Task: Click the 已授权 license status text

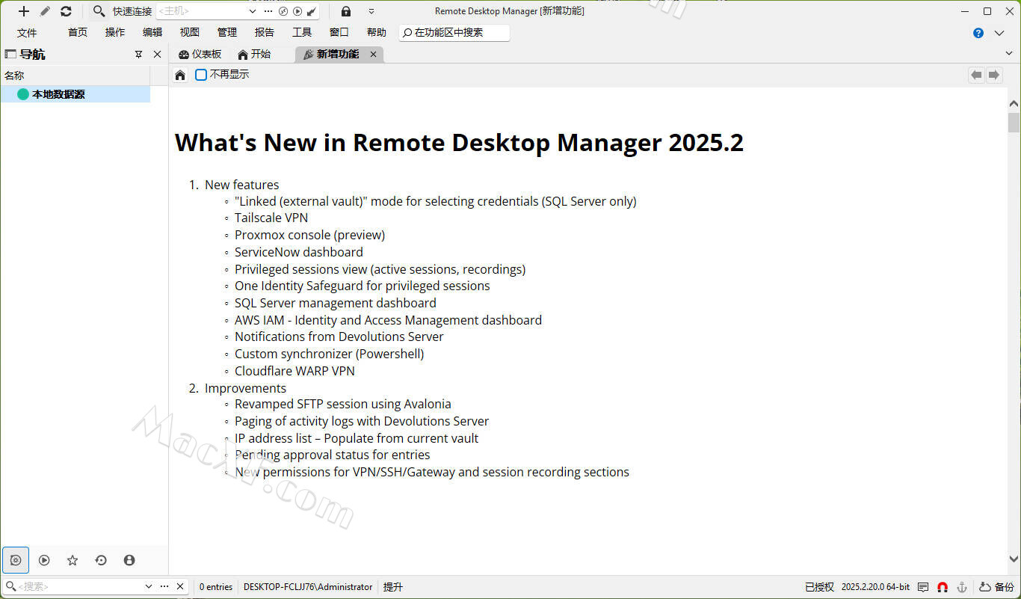Action: [819, 587]
